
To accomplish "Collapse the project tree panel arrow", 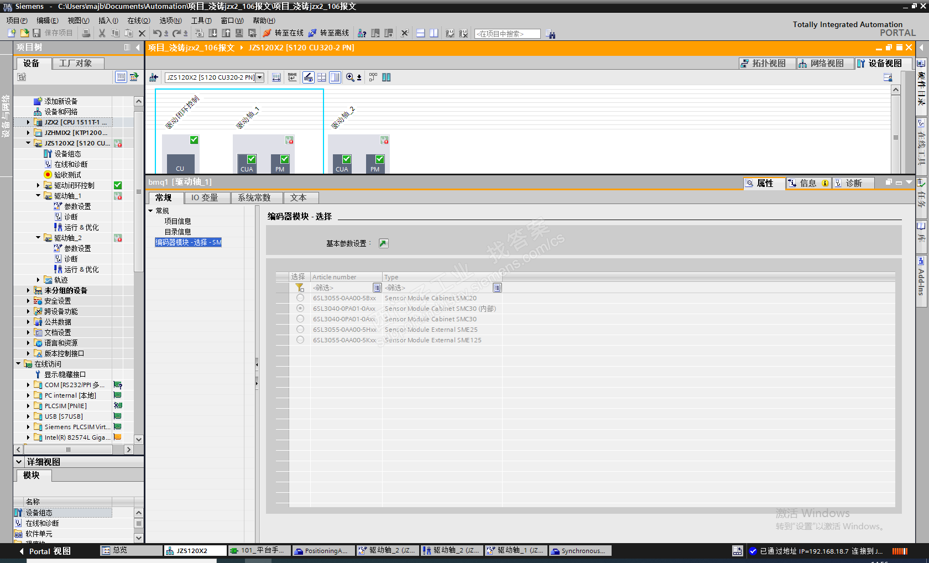I will point(138,48).
